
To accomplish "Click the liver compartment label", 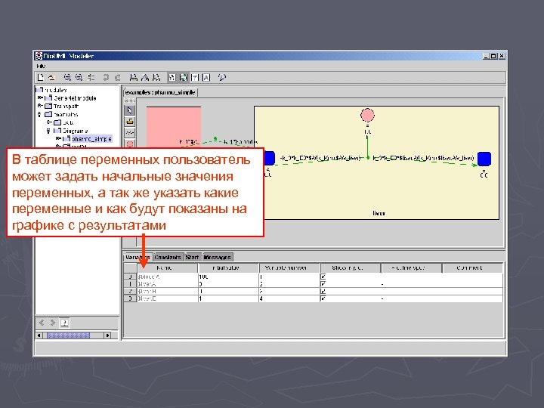I will coord(379,213).
